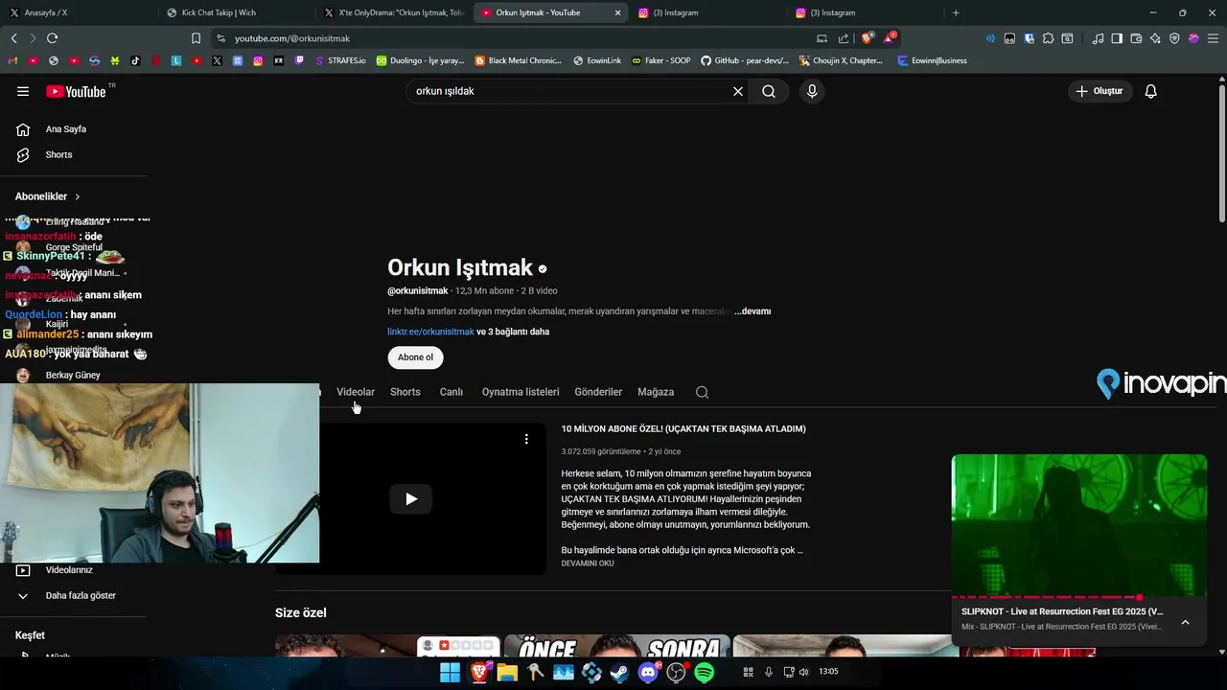Viewport: 1227px width, 690px height.
Task: Close the Orkun Işıtmak YouTube browser tab
Action: [617, 12]
